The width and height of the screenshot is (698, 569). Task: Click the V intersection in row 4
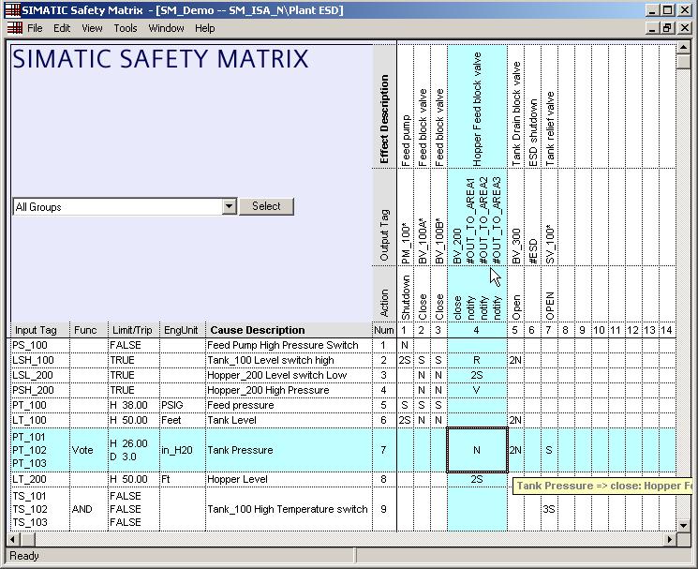coord(477,391)
